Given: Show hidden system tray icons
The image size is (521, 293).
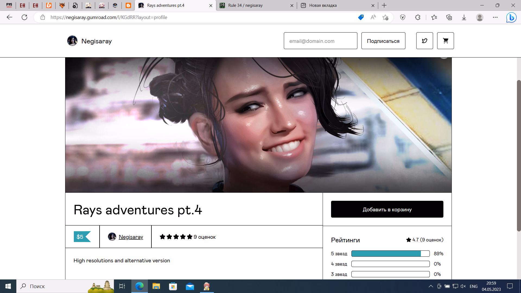Looking at the screenshot, I should [x=431, y=286].
